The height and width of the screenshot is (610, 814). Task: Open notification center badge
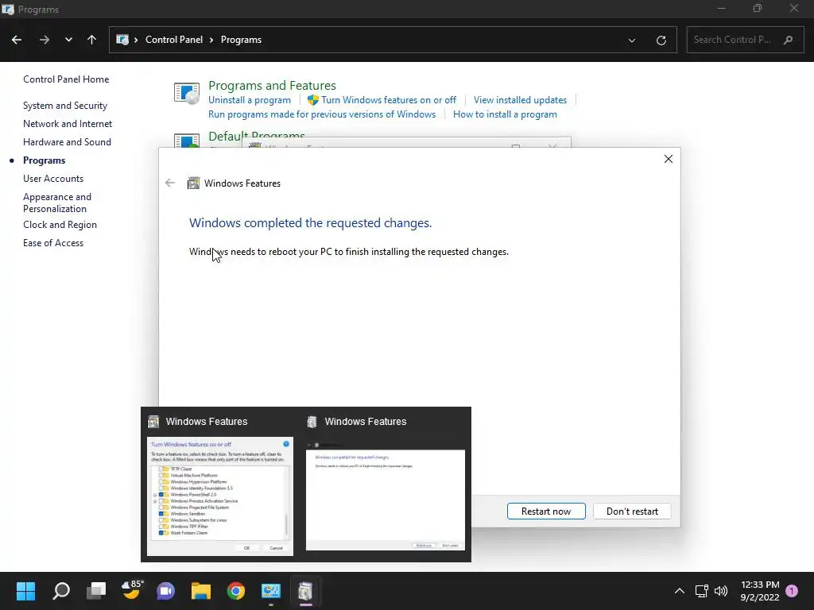point(792,591)
